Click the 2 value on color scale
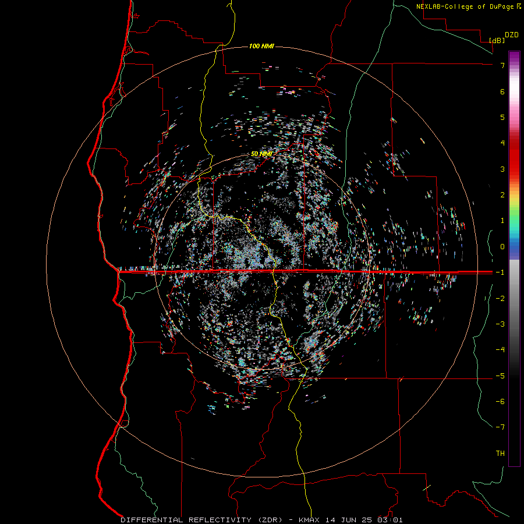 point(502,195)
